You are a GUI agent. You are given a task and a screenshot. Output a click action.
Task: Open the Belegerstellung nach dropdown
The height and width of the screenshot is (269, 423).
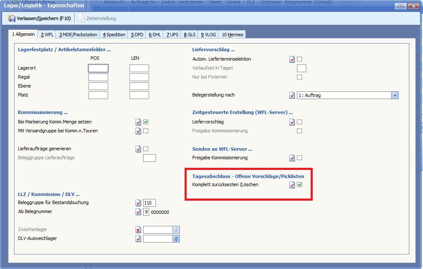coord(395,95)
